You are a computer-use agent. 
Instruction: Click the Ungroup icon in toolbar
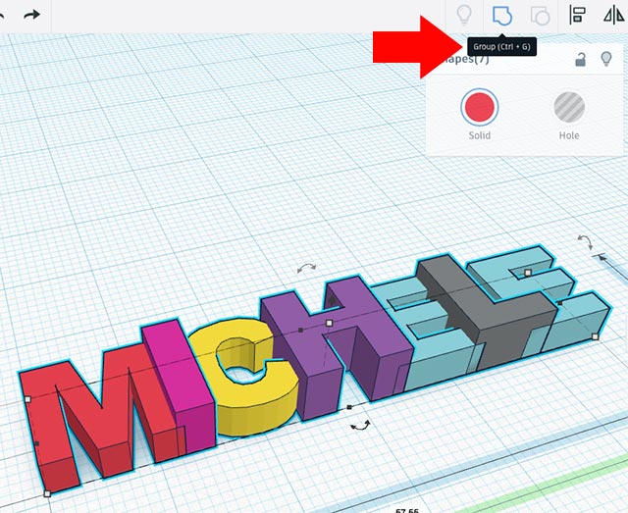pos(540,15)
